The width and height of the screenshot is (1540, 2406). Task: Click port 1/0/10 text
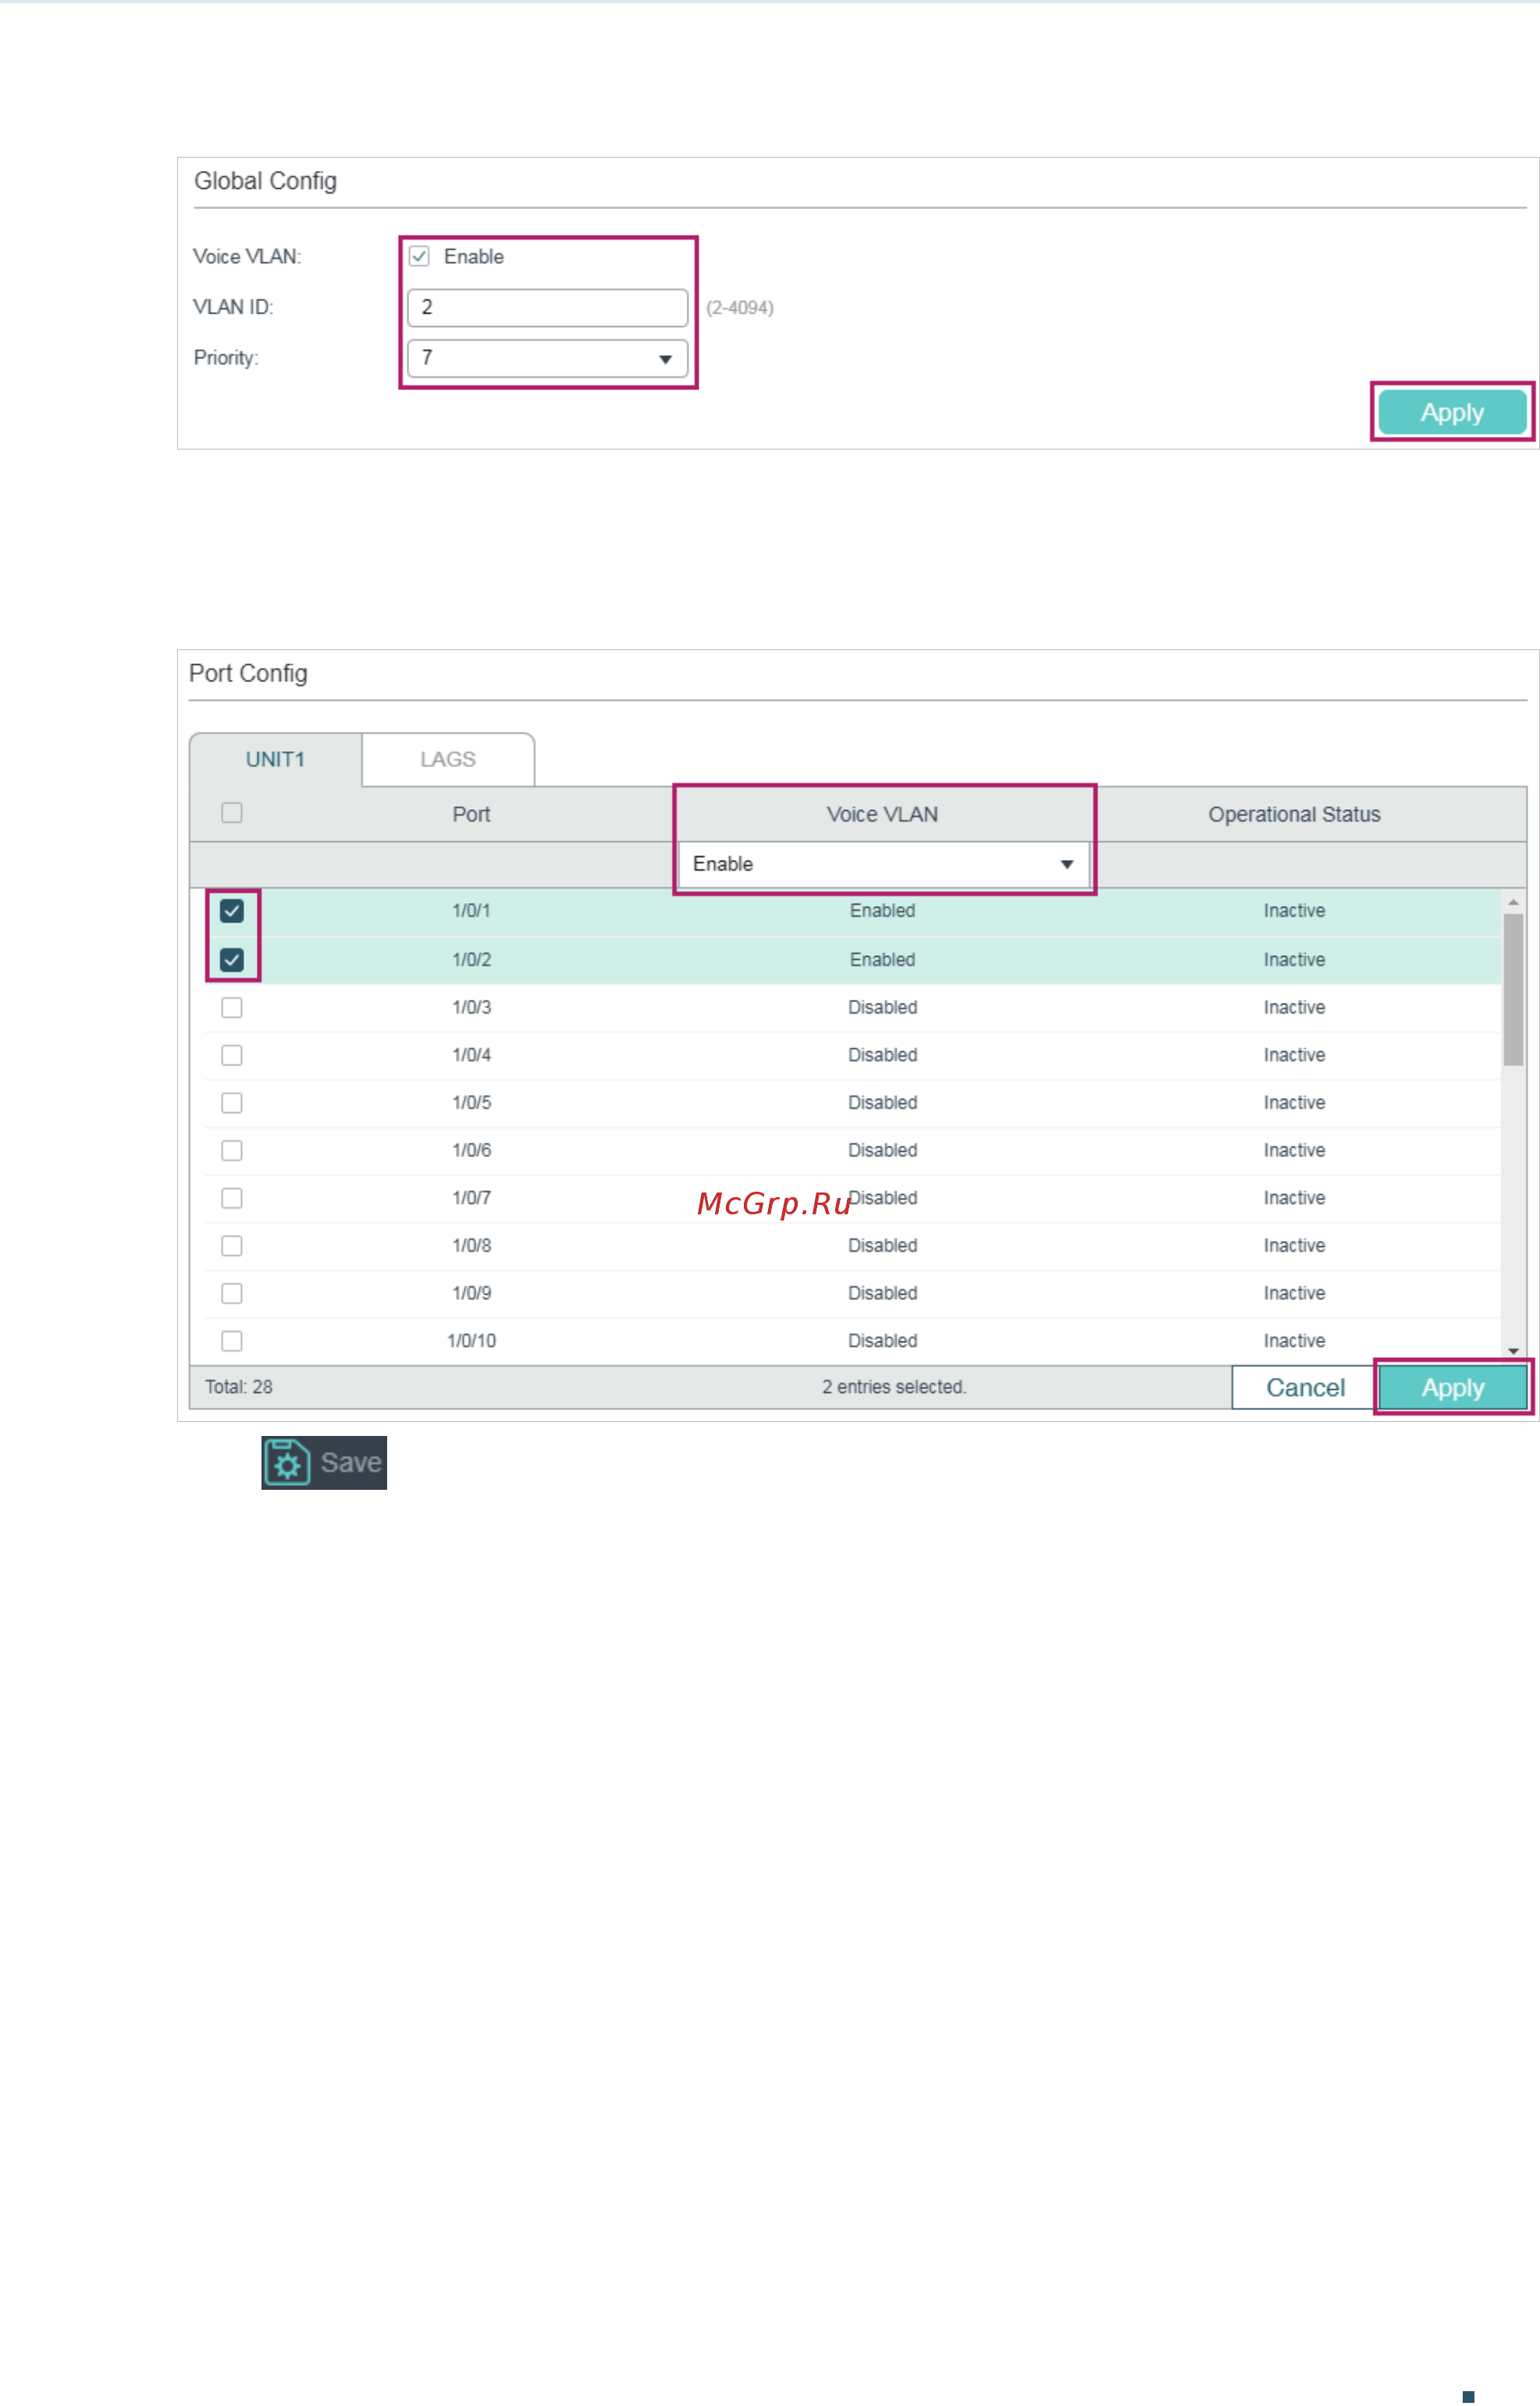pos(471,1342)
